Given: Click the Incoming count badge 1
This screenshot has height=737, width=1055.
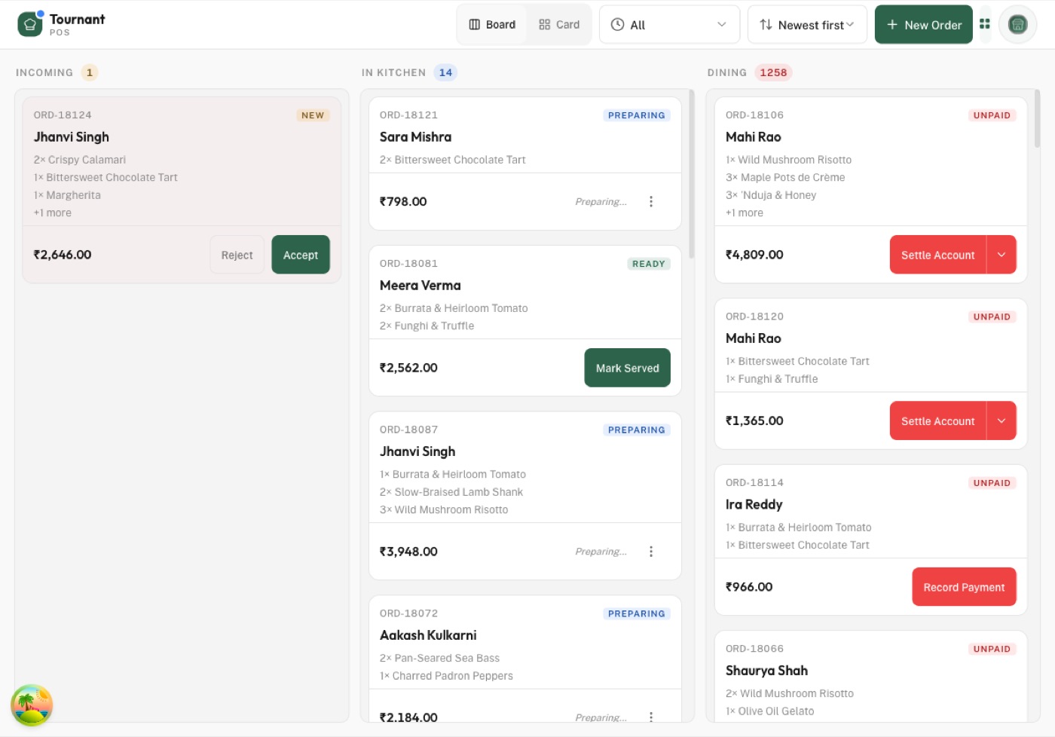Looking at the screenshot, I should tap(90, 72).
